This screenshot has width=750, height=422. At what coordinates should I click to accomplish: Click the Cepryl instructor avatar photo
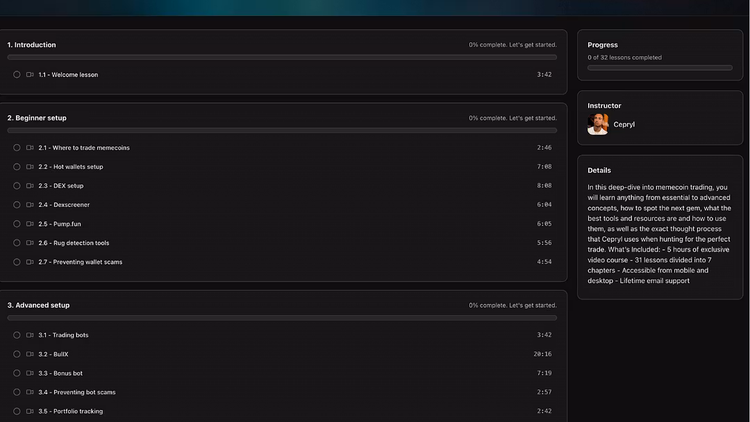tap(597, 124)
